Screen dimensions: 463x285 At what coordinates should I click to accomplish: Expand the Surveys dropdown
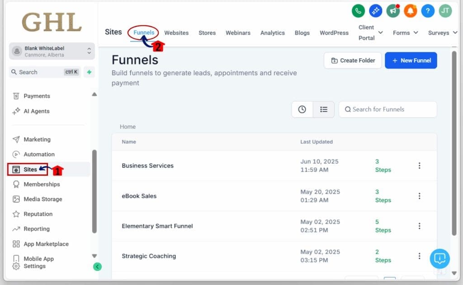click(x=443, y=33)
